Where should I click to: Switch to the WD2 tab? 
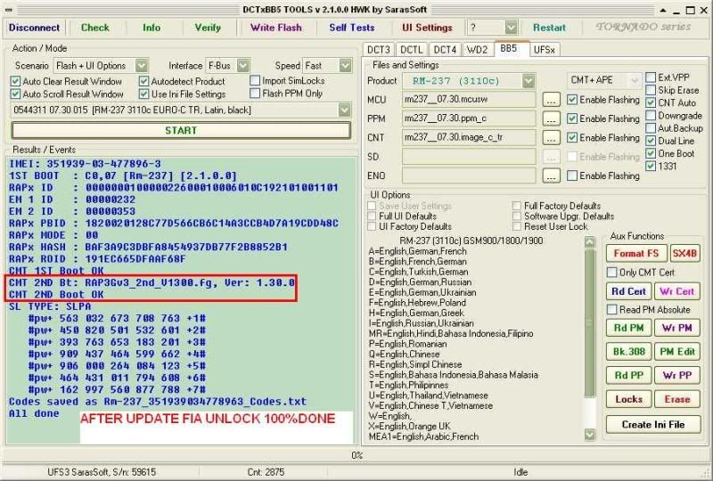pos(477,50)
